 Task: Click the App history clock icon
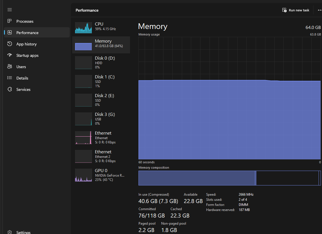coord(9,44)
